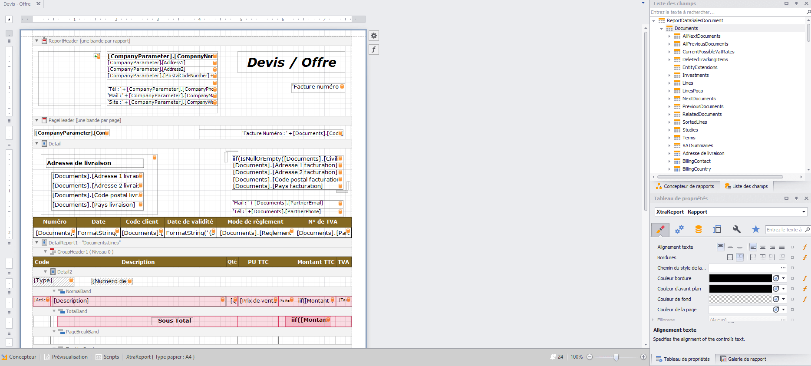Select the Behavior tab with the gears icon
This screenshot has width=811, height=366.
pos(679,230)
